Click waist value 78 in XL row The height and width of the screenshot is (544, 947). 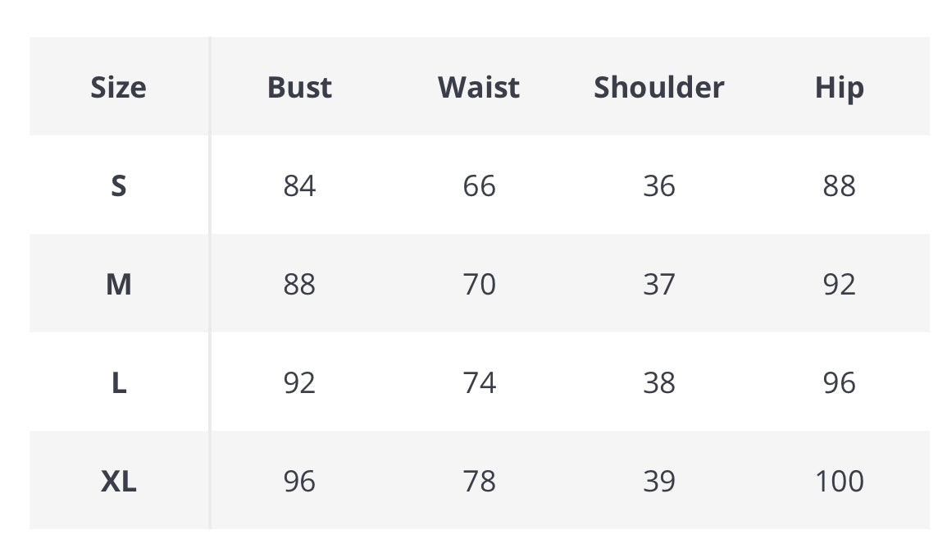479,482
